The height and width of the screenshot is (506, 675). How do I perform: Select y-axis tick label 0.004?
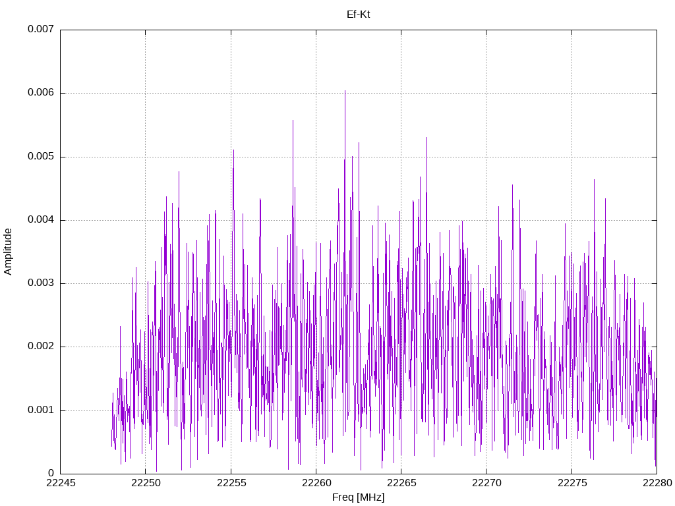point(41,220)
